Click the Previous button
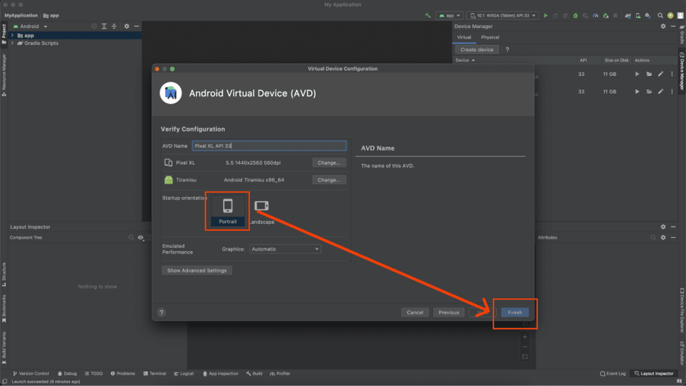 (x=449, y=312)
